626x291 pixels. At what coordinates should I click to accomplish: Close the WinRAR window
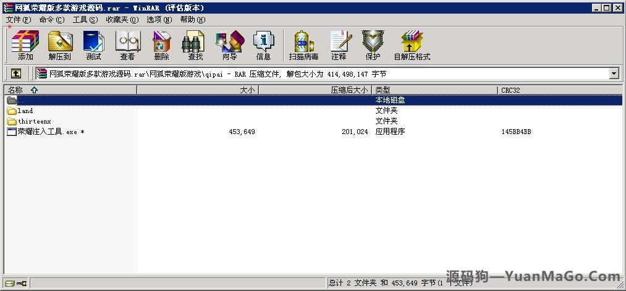(617, 7)
